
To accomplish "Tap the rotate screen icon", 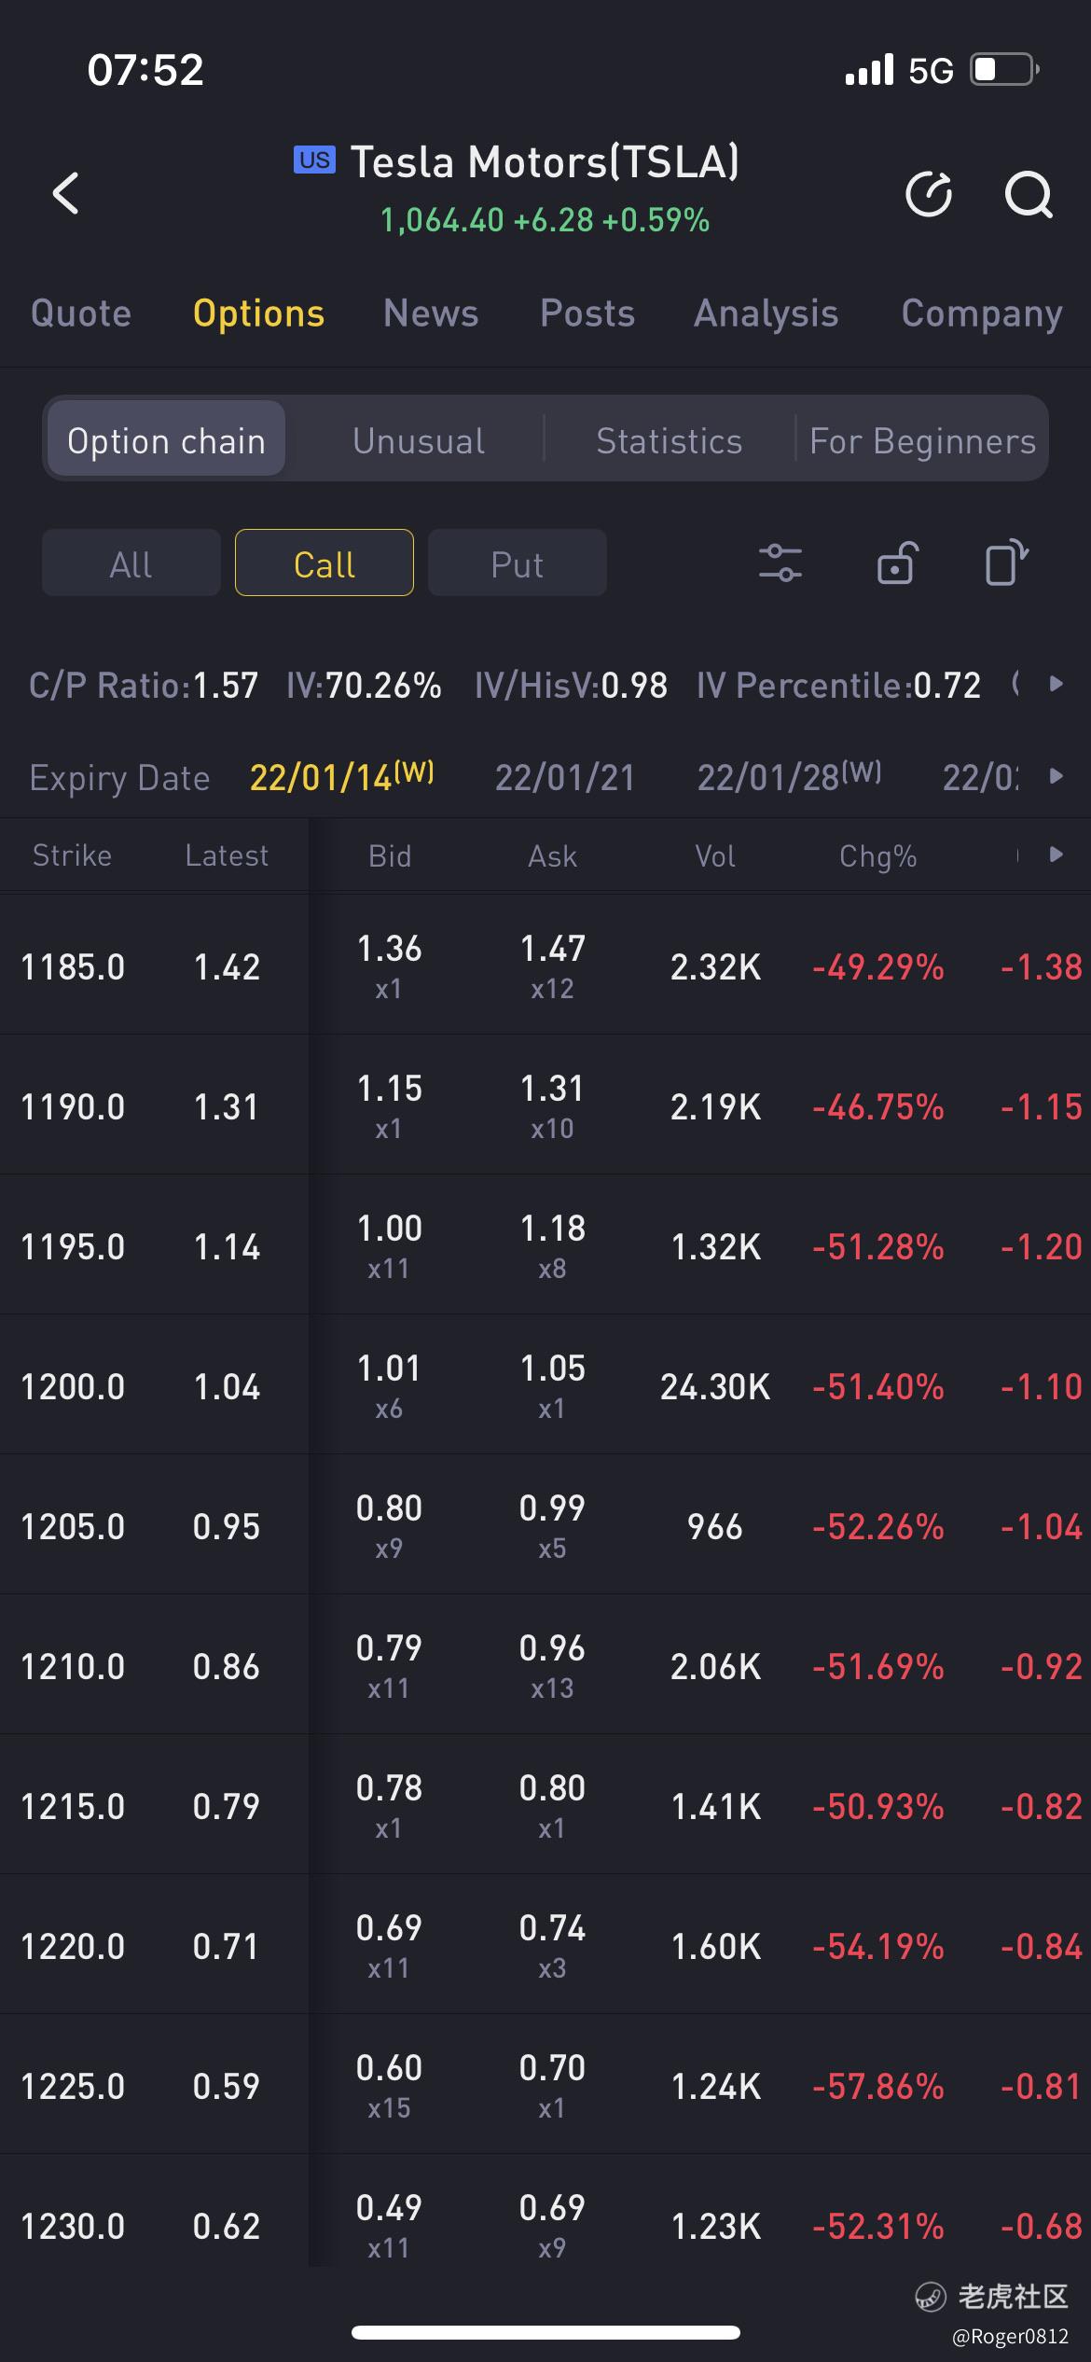I will click(1005, 563).
